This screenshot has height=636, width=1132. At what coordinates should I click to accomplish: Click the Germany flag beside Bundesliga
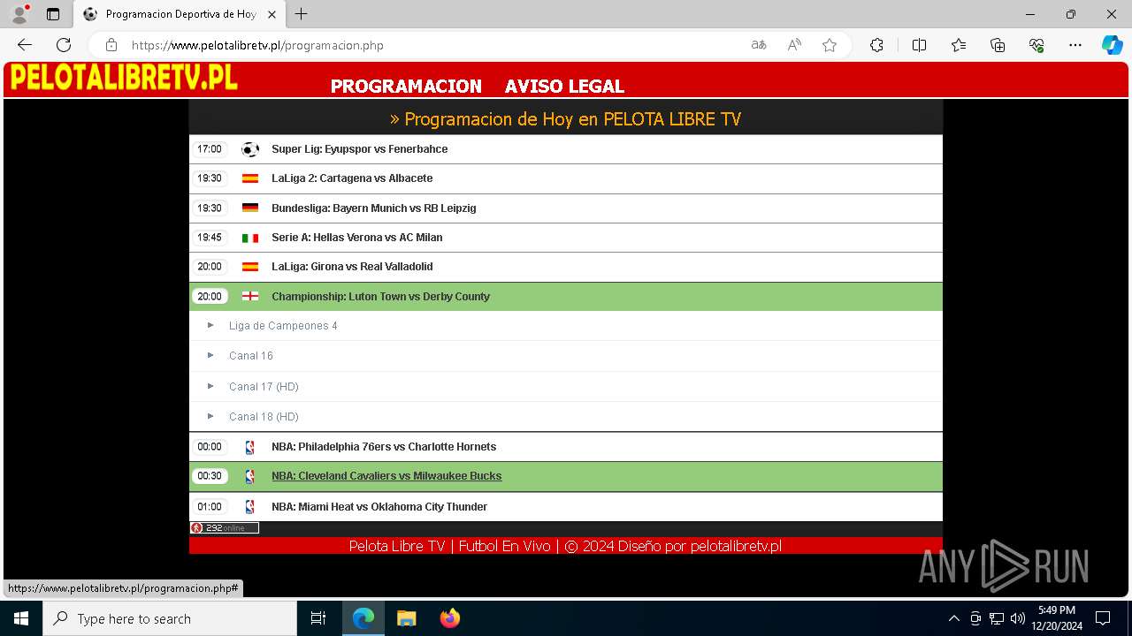click(250, 208)
